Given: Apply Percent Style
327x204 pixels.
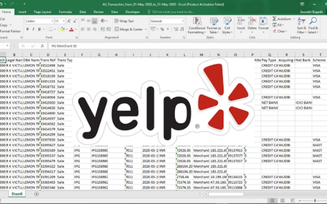Looking at the screenshot, I should [x=162, y=29].
